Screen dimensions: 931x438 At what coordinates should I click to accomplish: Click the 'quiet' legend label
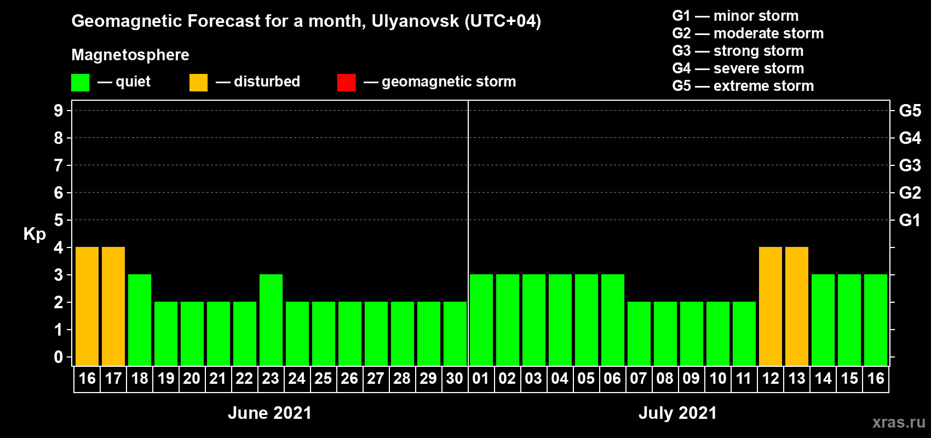(133, 82)
